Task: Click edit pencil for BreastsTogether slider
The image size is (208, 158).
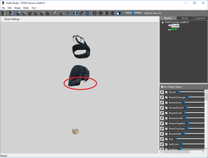Action: click(x=162, y=123)
